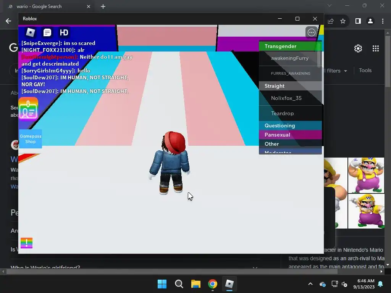Image resolution: width=391 pixels, height=293 pixels.
Task: Select the Pansexual team header
Action: click(290, 135)
